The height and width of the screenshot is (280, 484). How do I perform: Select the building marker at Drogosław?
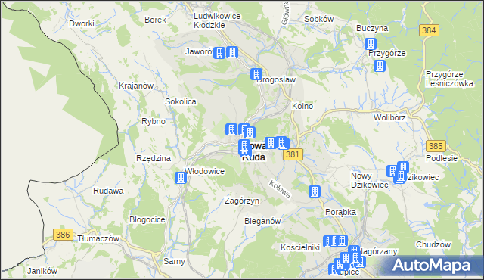click(256, 74)
